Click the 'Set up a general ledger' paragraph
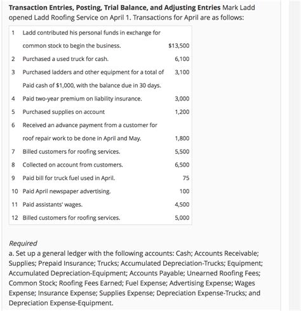The image size is (301, 311). tap(136, 278)
